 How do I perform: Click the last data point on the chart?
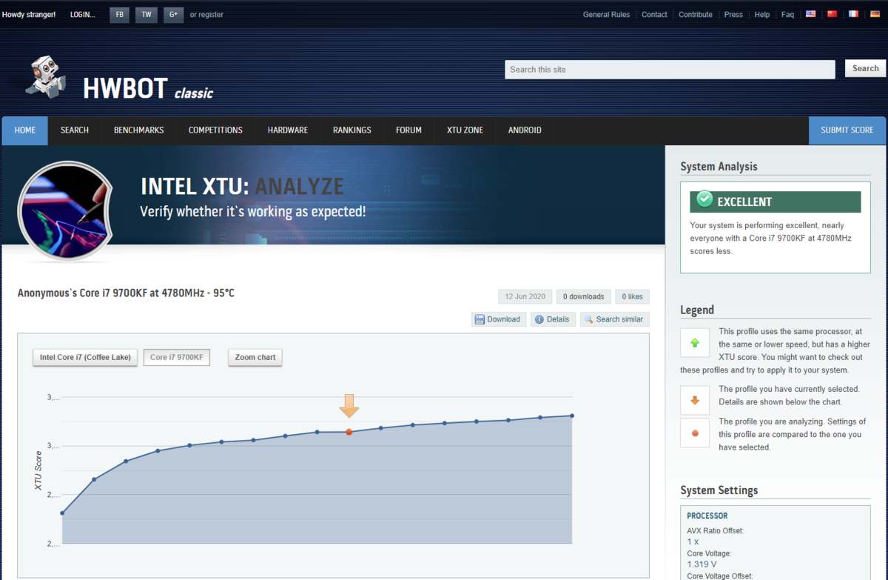pyautogui.click(x=572, y=416)
